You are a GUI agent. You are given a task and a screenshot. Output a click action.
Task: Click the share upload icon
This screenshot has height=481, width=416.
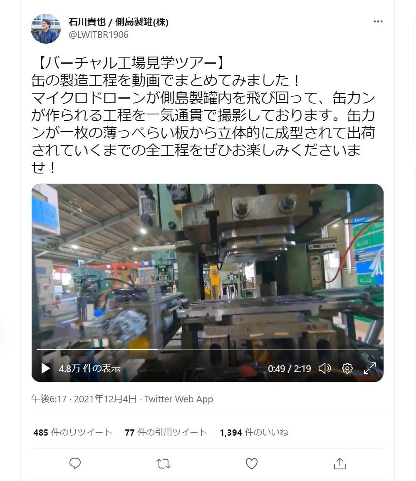pyautogui.click(x=339, y=463)
